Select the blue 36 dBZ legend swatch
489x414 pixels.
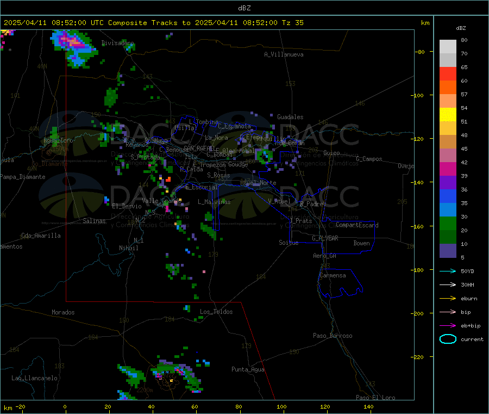[448, 196]
